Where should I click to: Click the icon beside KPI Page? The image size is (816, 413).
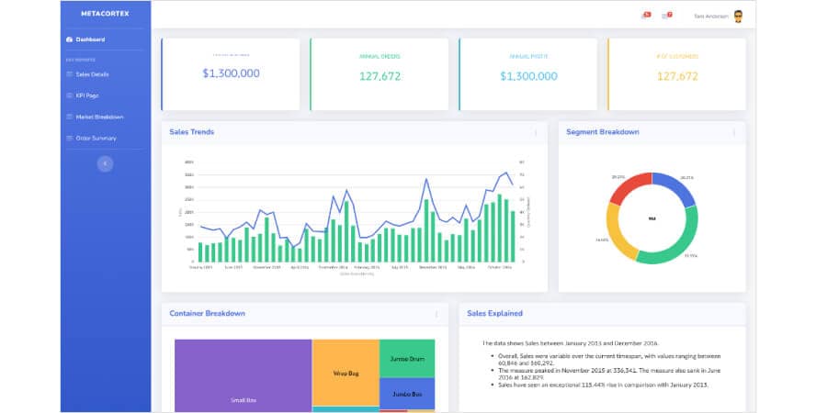tap(69, 95)
